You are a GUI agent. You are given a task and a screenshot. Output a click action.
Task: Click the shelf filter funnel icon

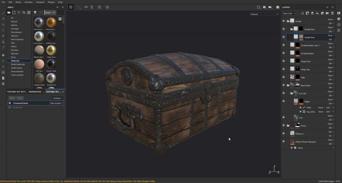tap(35, 13)
